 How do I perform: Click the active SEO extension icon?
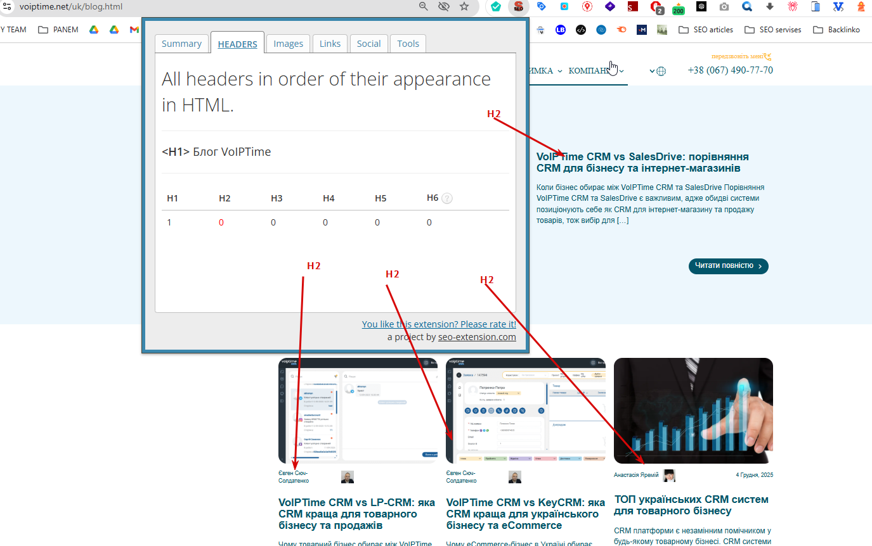point(519,7)
